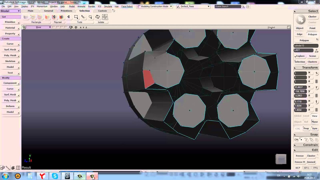320x180 pixels.
Task: Click the plain raycast arrow icon
Action: [68, 17]
